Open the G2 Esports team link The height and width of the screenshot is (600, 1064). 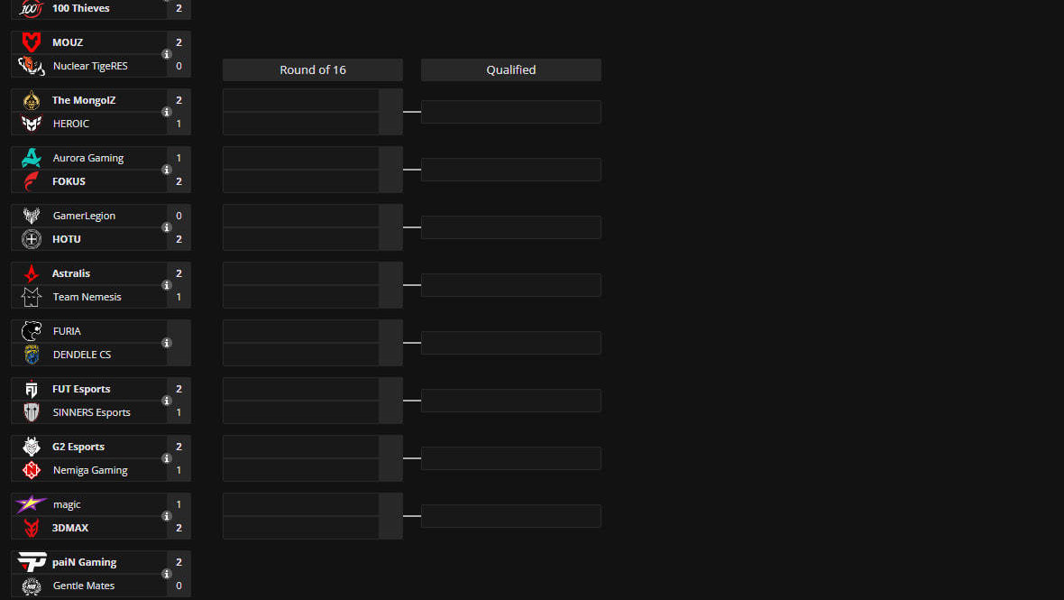click(78, 447)
